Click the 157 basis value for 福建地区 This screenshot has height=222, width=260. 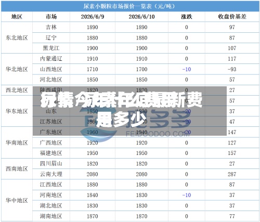pos(232,153)
